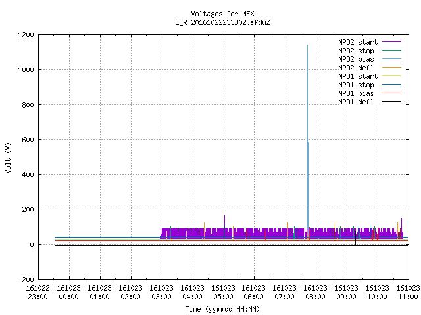Click the filename 'E_RT20161022233302.sfduZ' subtitle

(x=222, y=22)
